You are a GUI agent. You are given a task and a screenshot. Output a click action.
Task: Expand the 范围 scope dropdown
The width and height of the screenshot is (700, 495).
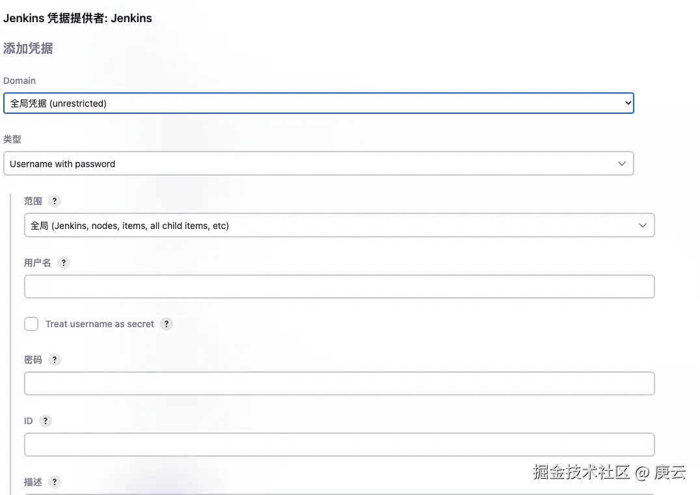(340, 225)
